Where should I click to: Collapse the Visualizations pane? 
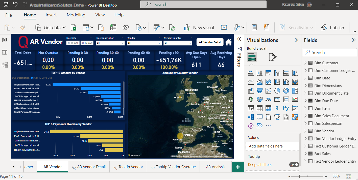[297, 40]
